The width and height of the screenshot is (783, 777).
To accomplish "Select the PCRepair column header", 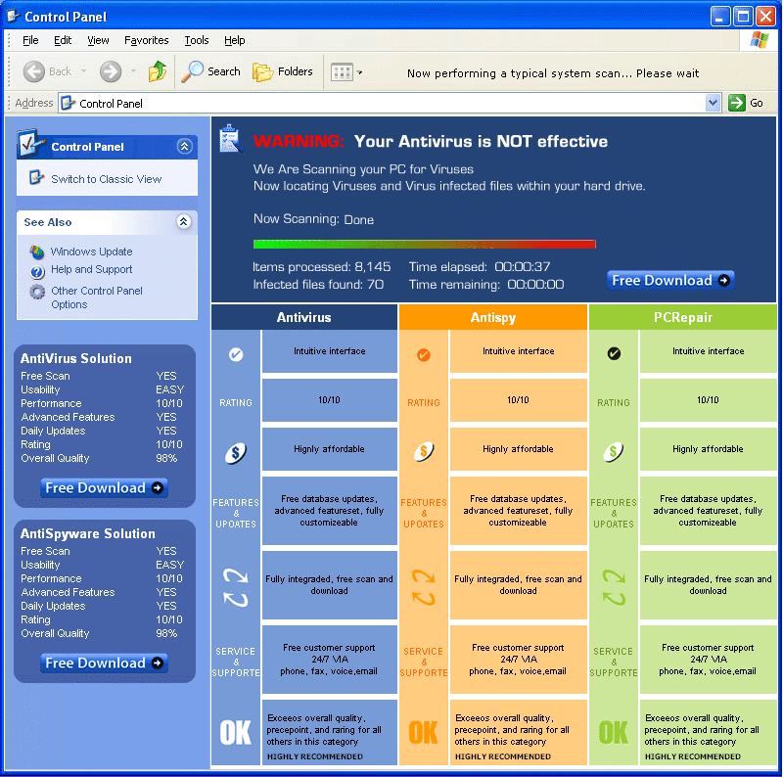I will [x=682, y=317].
